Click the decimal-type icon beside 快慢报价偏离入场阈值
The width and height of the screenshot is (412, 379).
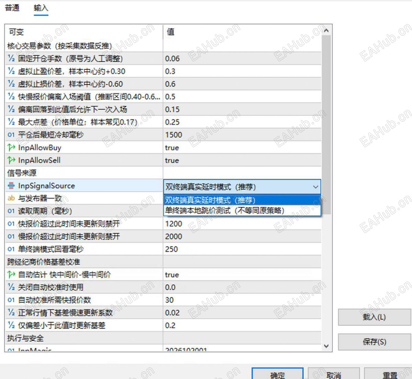(x=11, y=97)
